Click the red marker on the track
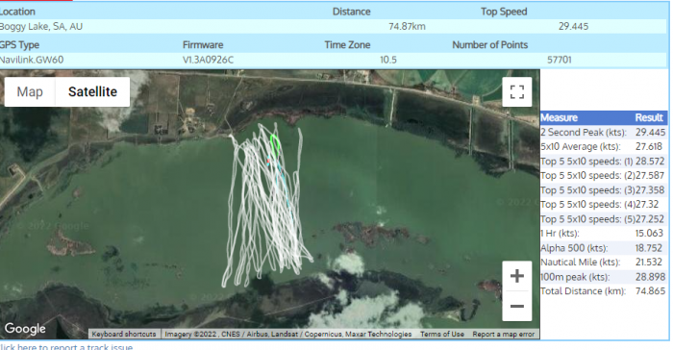 click(x=268, y=162)
